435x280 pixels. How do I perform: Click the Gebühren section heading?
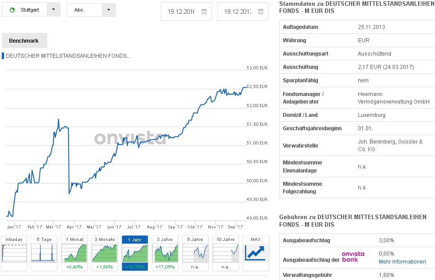(353, 220)
